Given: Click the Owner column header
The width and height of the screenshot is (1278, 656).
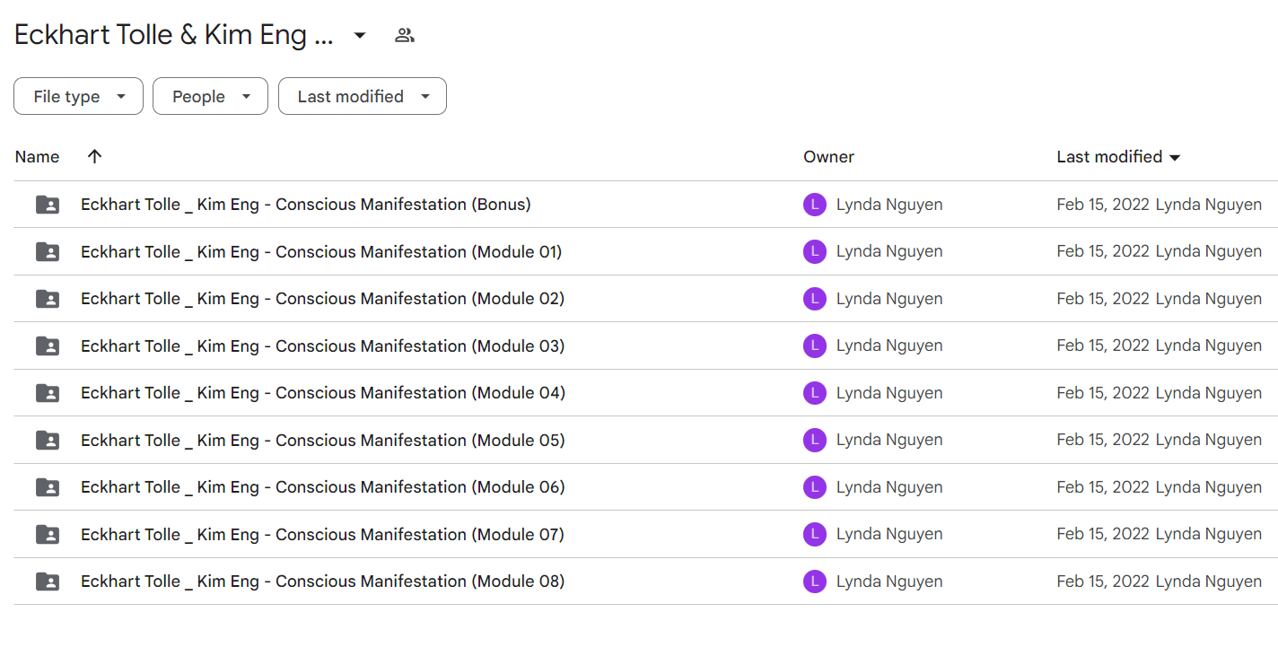Looking at the screenshot, I should (828, 157).
